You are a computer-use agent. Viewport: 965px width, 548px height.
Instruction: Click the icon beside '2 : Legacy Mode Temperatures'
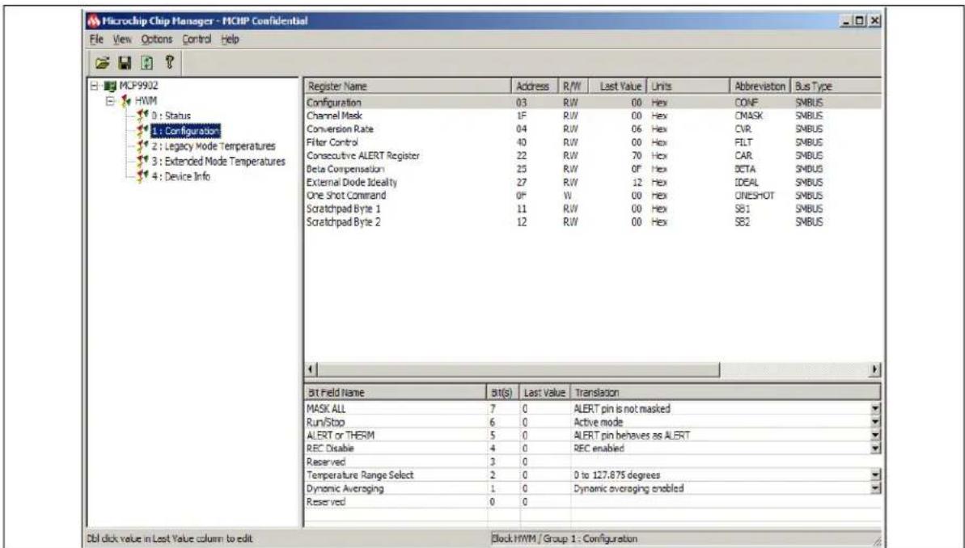(x=143, y=146)
